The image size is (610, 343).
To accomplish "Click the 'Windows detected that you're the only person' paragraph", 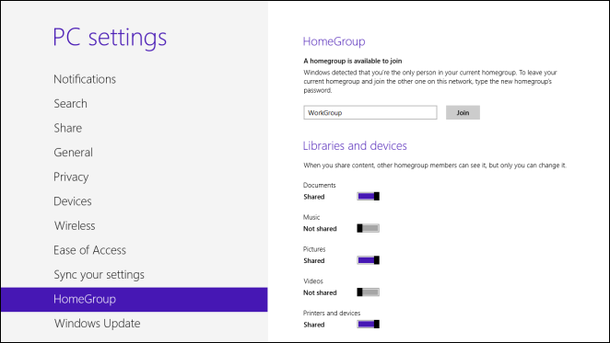I will click(x=430, y=82).
